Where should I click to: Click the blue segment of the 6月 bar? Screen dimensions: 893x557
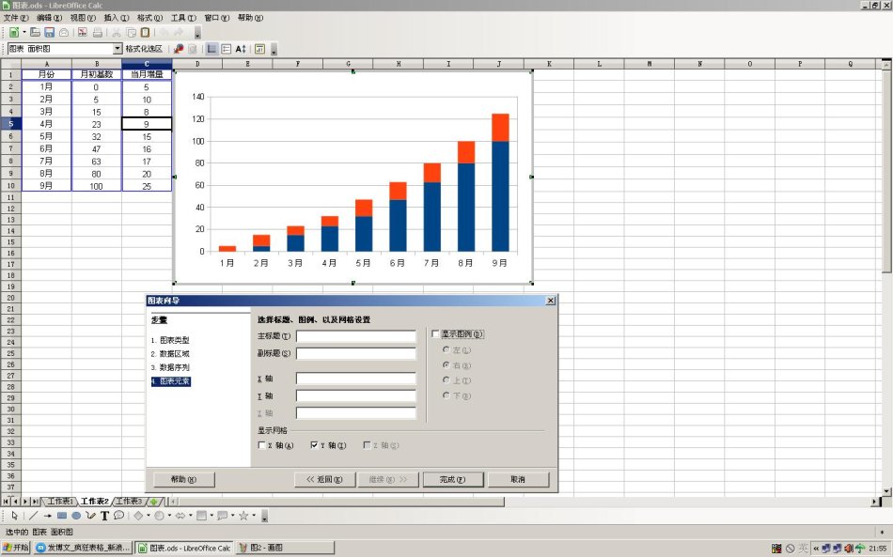coord(398,225)
